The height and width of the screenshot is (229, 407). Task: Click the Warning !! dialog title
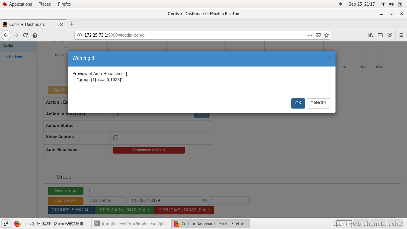83,58
